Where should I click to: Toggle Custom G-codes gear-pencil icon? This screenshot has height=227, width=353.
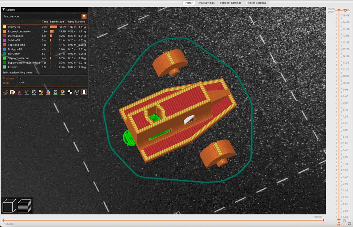63,92
